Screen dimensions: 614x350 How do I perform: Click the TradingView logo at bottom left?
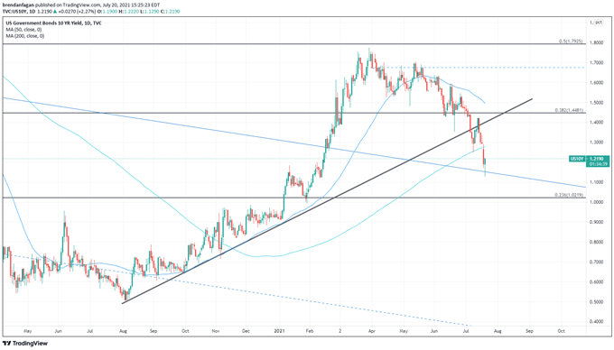click(25, 344)
